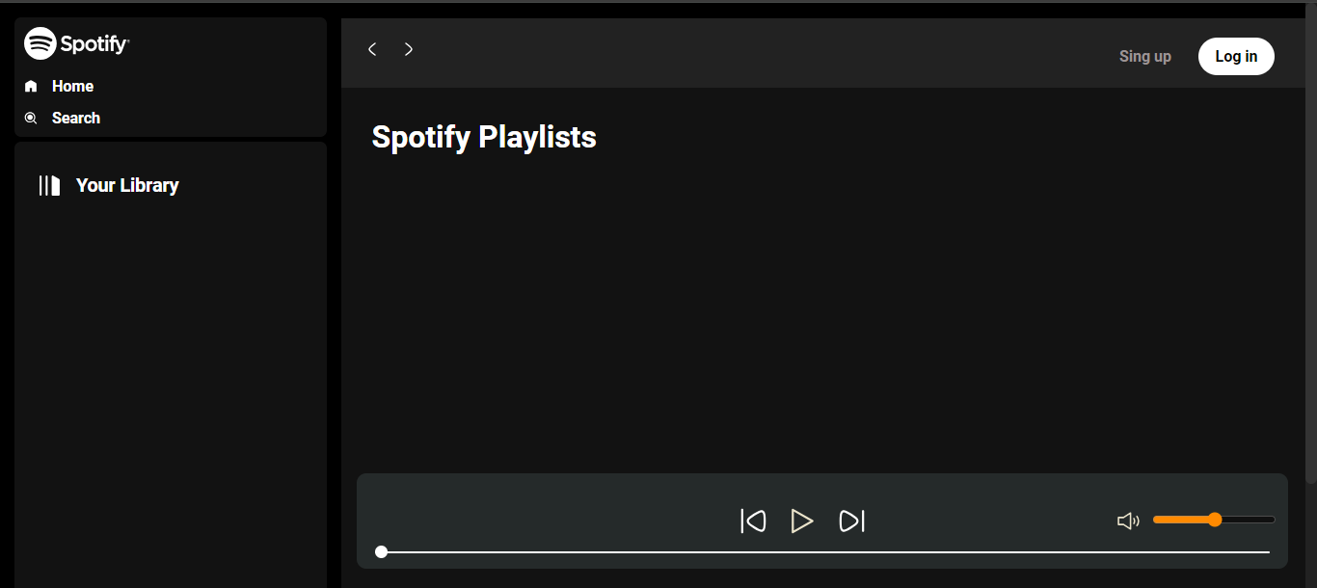Select the Home menu item
This screenshot has width=1317, height=588.
tap(71, 86)
